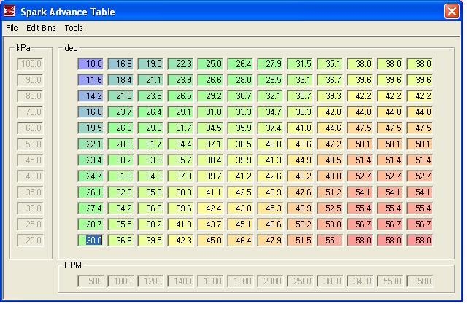Select the cell containing 10.0 degrees
Viewport: 467px width, 328px height.
point(91,64)
